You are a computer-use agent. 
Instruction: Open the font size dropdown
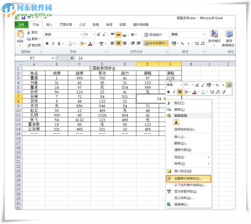(93, 34)
